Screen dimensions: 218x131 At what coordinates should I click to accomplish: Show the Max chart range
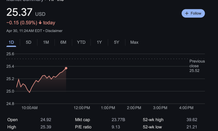pyautogui.click(x=134, y=42)
